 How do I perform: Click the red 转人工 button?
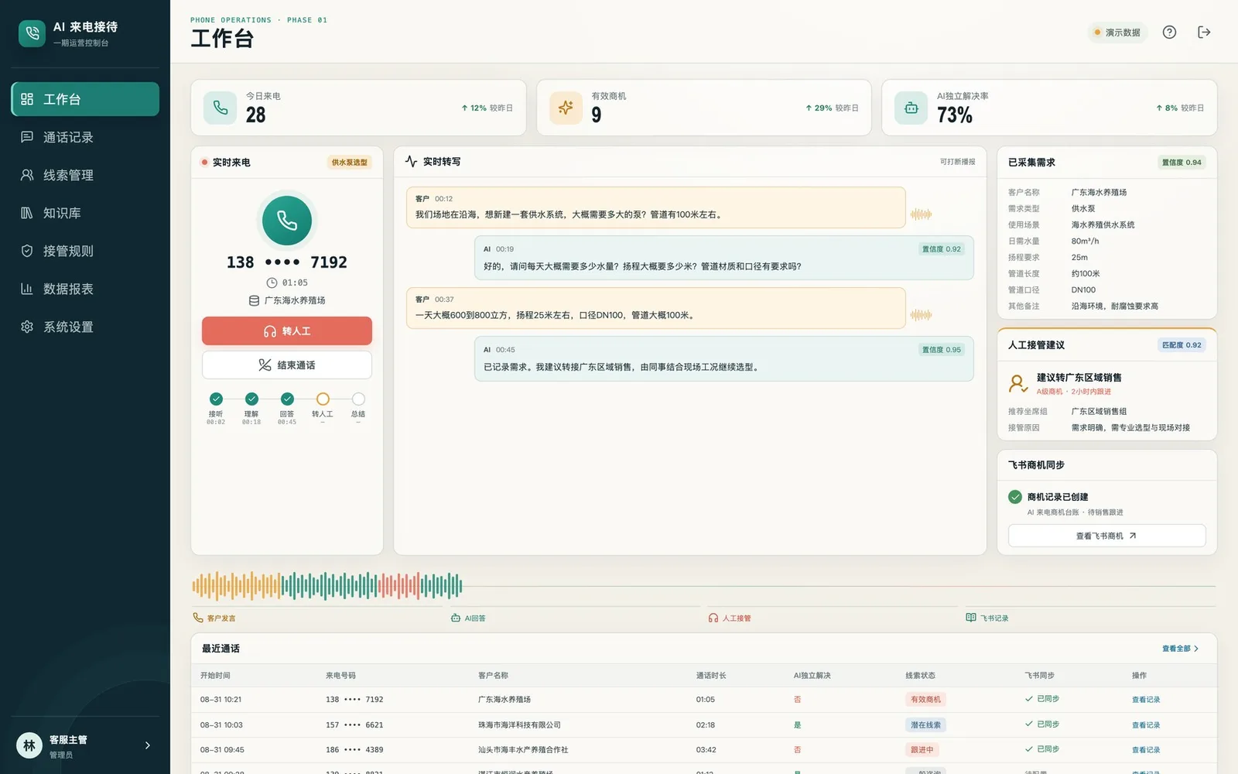click(x=287, y=331)
